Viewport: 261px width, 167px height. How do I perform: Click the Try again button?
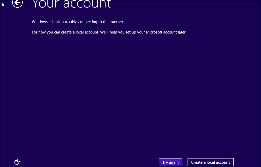pos(170,162)
